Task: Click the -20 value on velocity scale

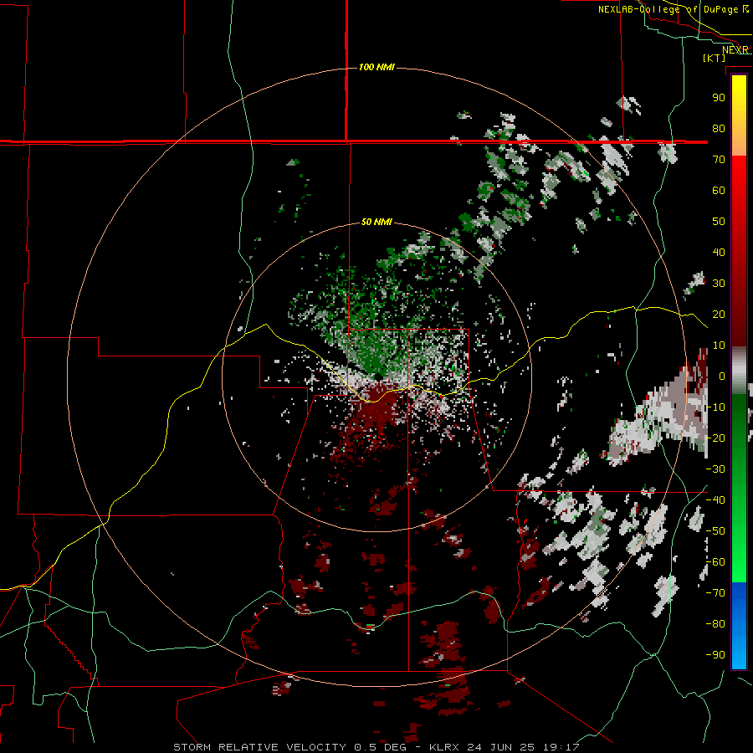Action: (x=715, y=438)
